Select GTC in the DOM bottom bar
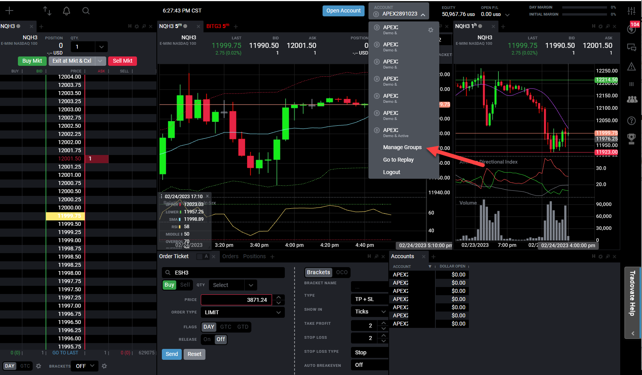This screenshot has height=375, width=642. click(x=25, y=366)
